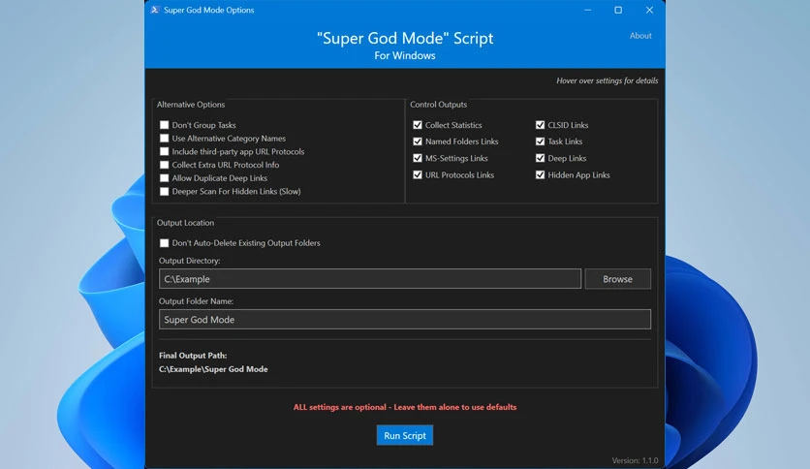Turn off URL Protocols Links
The height and width of the screenshot is (469, 810).
point(418,175)
